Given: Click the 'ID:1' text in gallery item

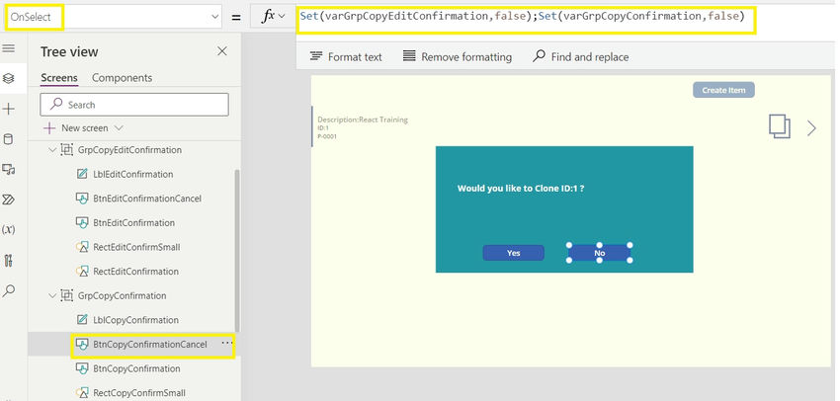Looking at the screenshot, I should tap(323, 128).
